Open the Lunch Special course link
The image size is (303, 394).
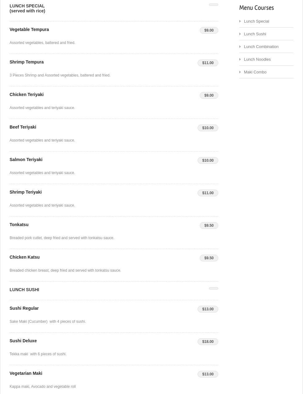(256, 21)
